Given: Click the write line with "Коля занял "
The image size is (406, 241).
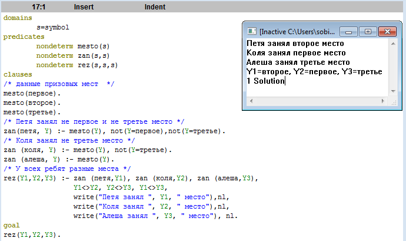Looking at the screenshot, I should [151, 207].
